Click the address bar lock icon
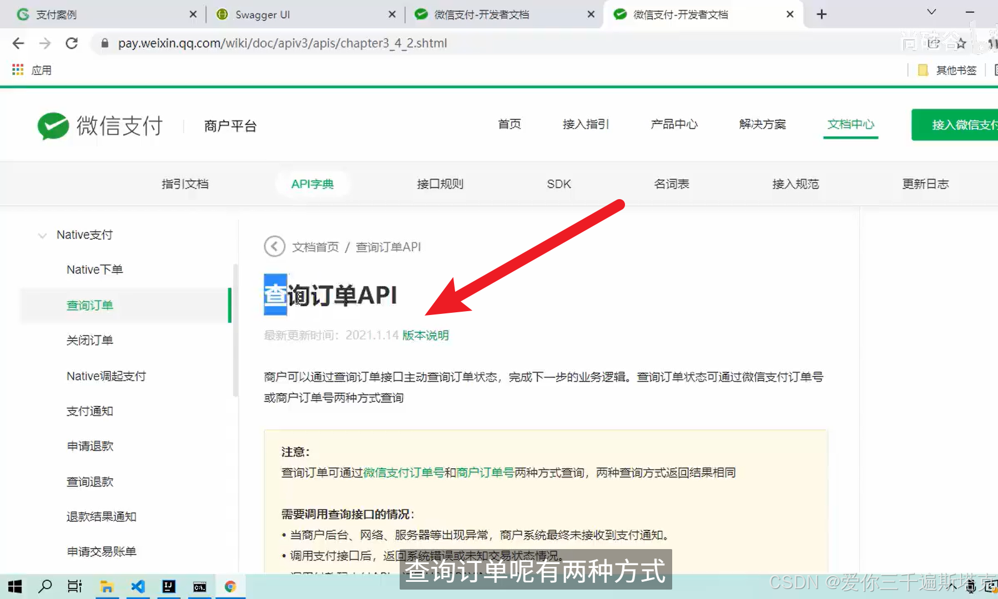Screen dimensions: 998x599 [x=104, y=43]
